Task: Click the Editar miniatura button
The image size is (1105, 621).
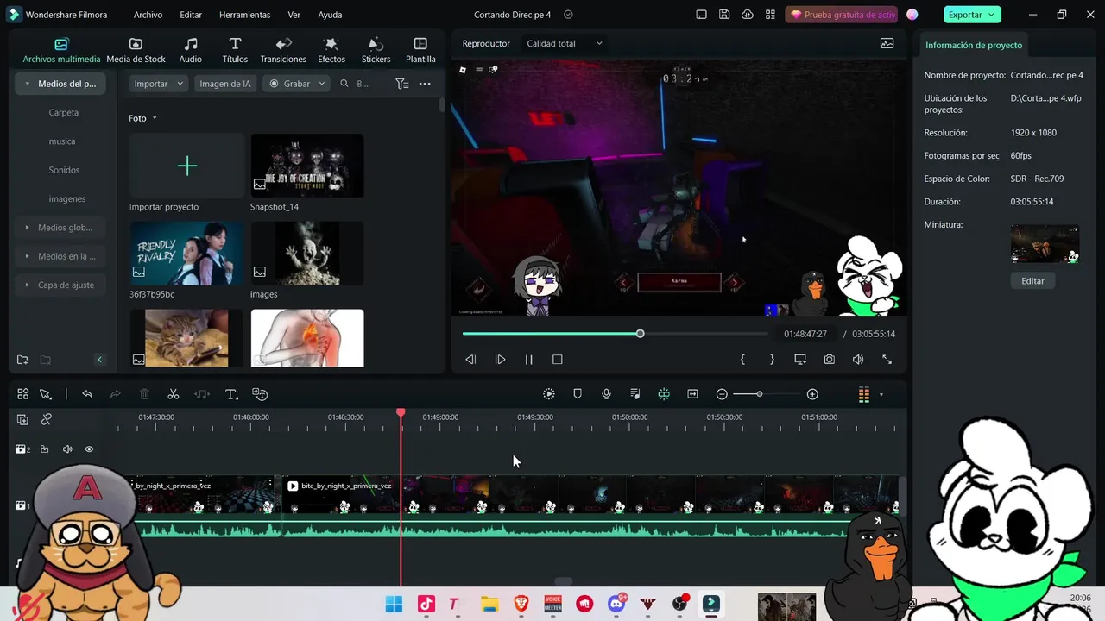Action: [1032, 280]
